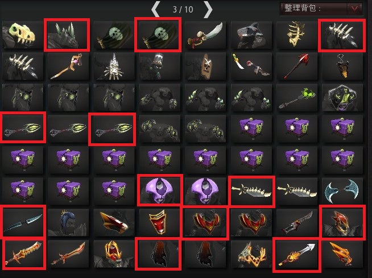Open the 整理背包 sort dropdown

[x=321, y=9]
